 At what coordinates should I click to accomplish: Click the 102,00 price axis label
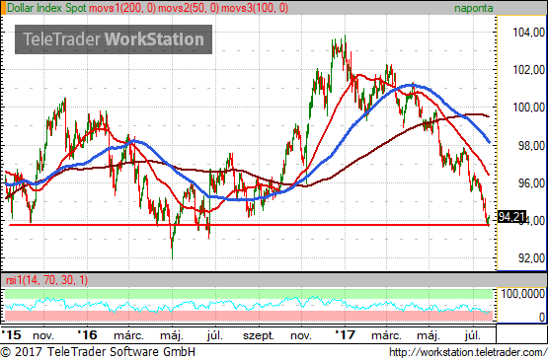(529, 69)
